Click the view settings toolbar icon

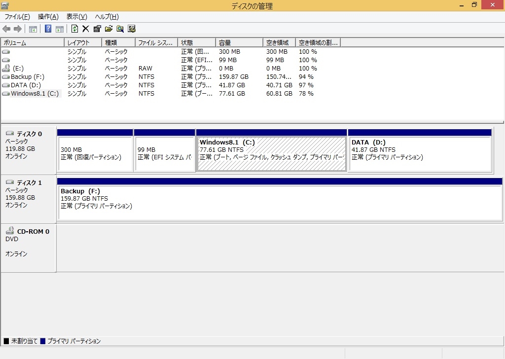coord(132,29)
